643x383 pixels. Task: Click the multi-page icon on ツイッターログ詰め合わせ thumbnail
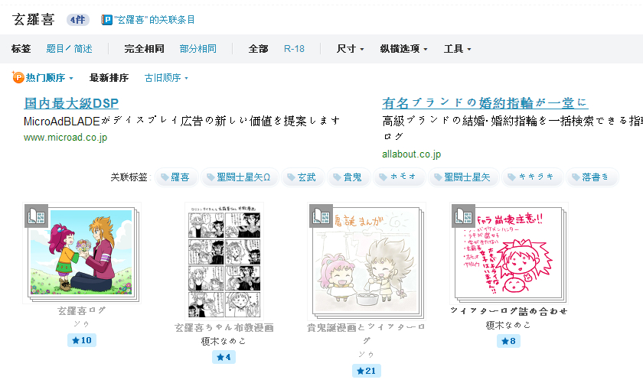(x=463, y=216)
